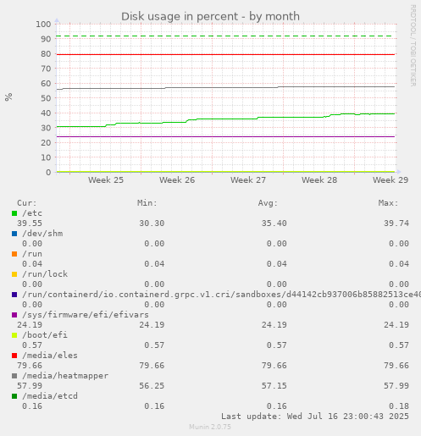
Task: Click the red /media/eles line on graph
Action: (x=226, y=54)
